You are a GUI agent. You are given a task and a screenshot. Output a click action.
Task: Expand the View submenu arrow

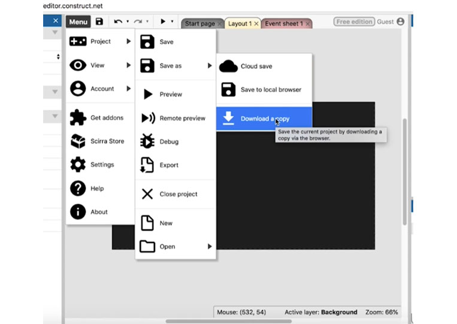[x=129, y=65]
